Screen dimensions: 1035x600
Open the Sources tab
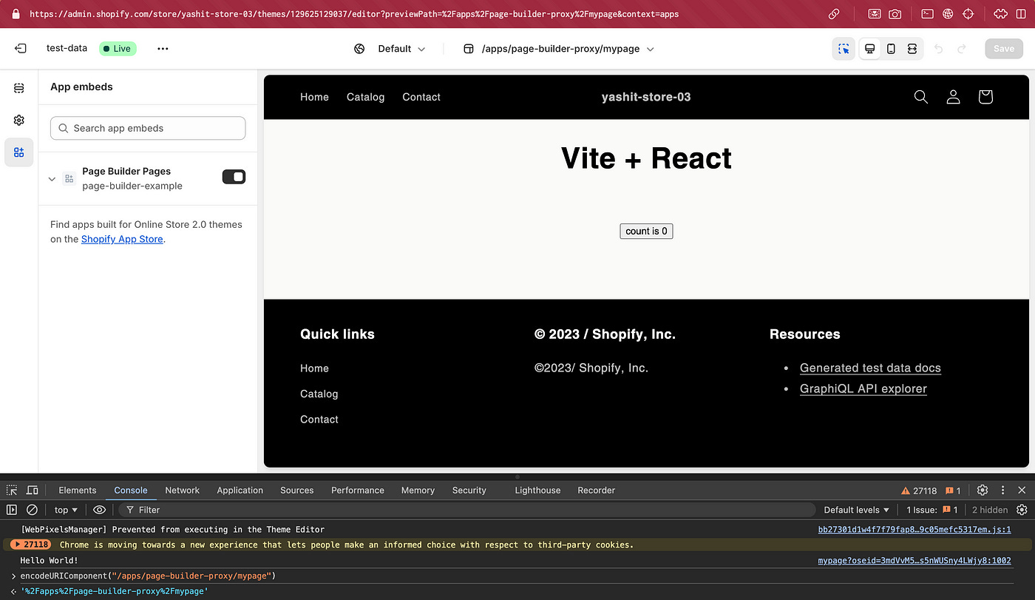(x=297, y=491)
